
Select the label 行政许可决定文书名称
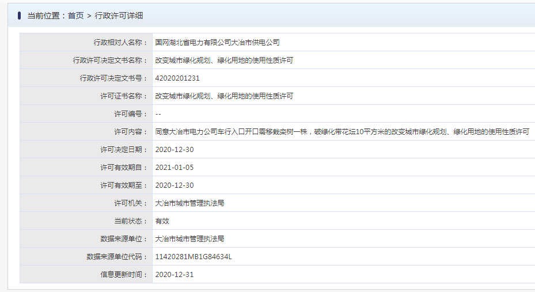pos(110,60)
